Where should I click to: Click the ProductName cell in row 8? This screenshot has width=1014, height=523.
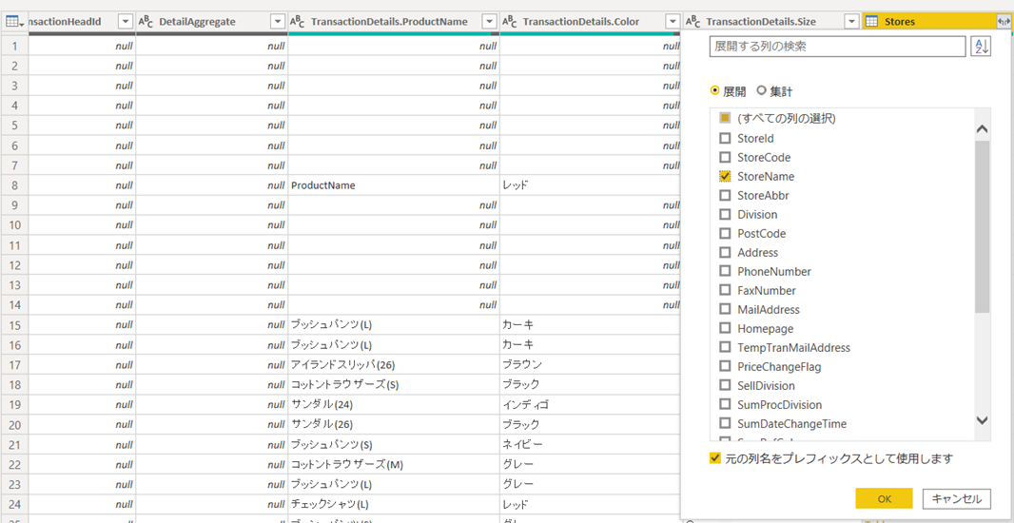[394, 184]
